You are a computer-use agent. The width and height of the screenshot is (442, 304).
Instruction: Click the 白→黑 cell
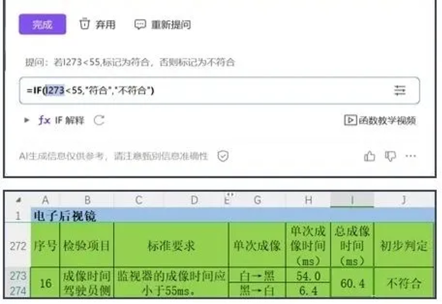(257, 275)
